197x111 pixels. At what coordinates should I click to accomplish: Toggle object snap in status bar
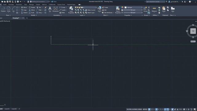168,109
